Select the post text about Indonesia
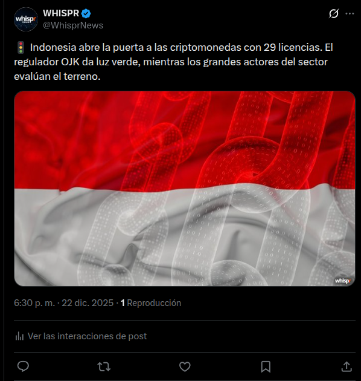 pos(173,62)
